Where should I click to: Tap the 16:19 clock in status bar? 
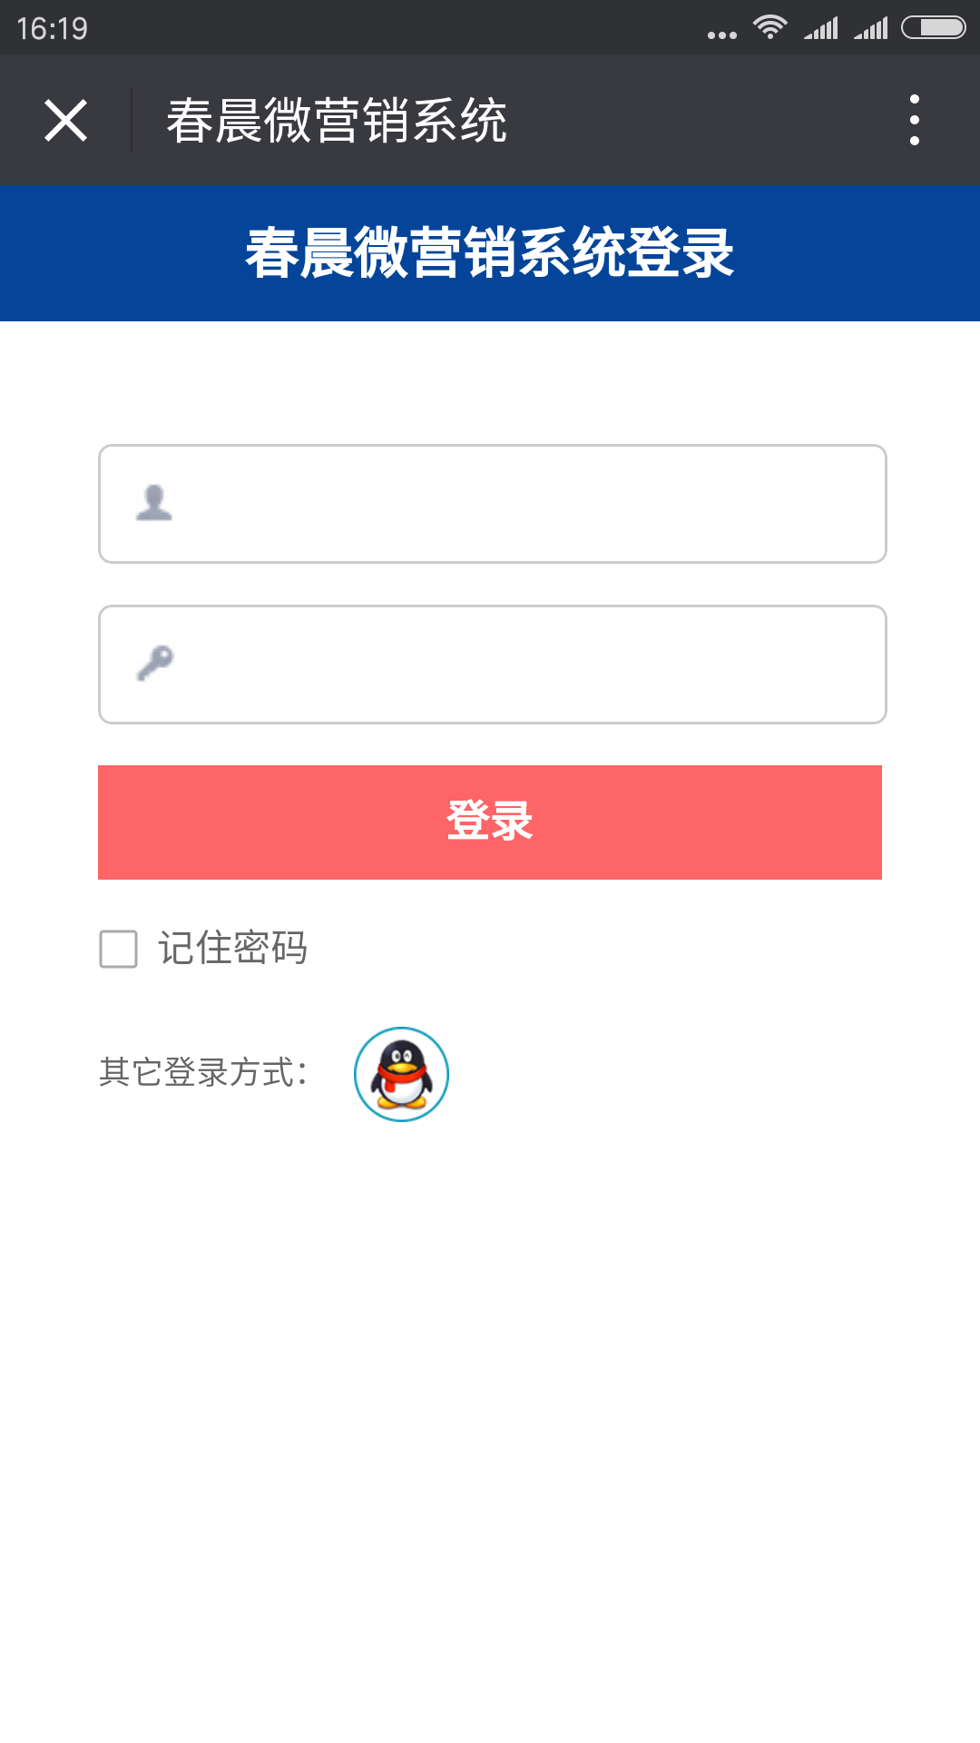pyautogui.click(x=52, y=28)
